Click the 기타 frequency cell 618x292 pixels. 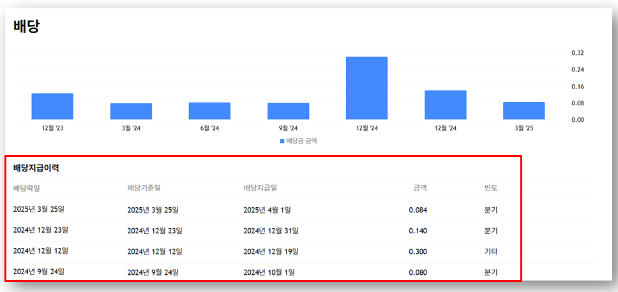[491, 251]
